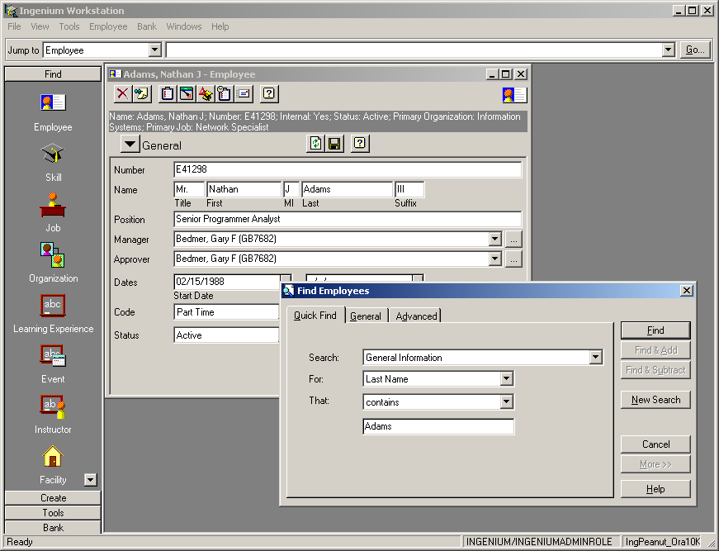Click the Find button in dialog
719x551 pixels.
tap(655, 330)
